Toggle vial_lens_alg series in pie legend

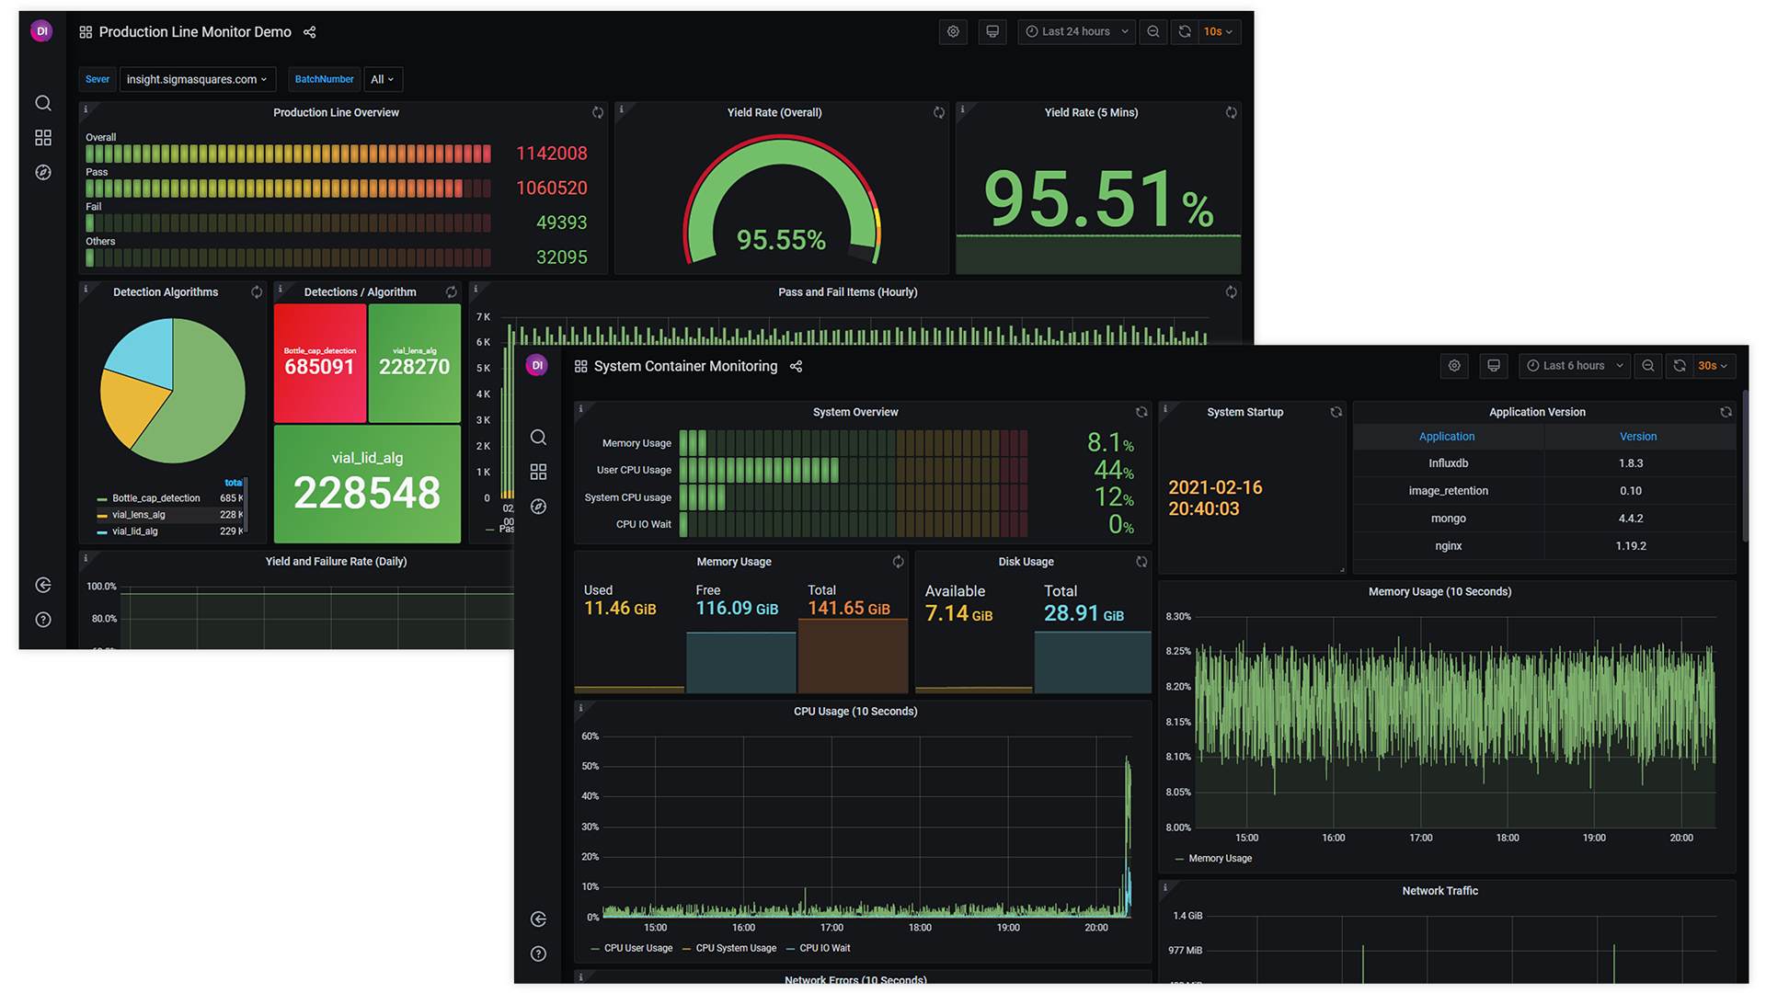(x=139, y=515)
